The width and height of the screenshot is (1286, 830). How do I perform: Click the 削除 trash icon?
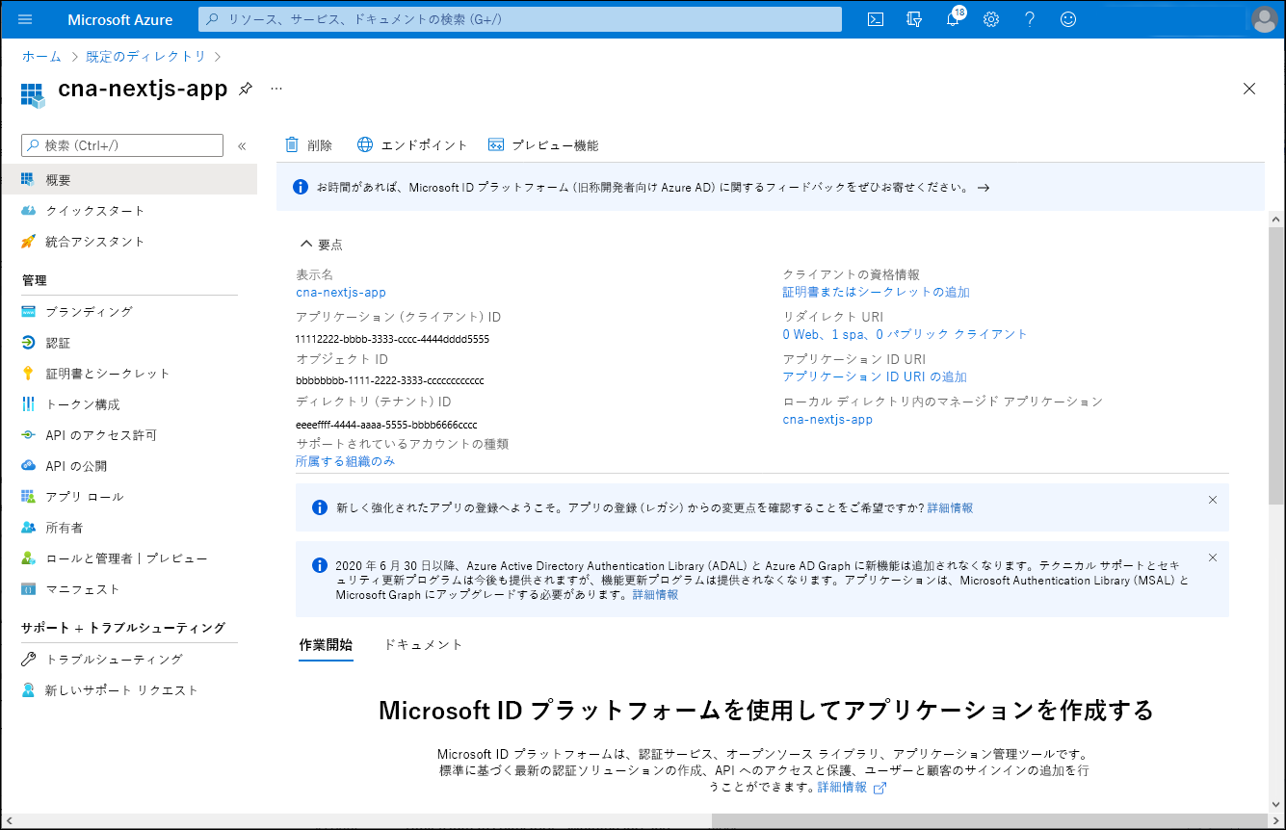(x=292, y=145)
